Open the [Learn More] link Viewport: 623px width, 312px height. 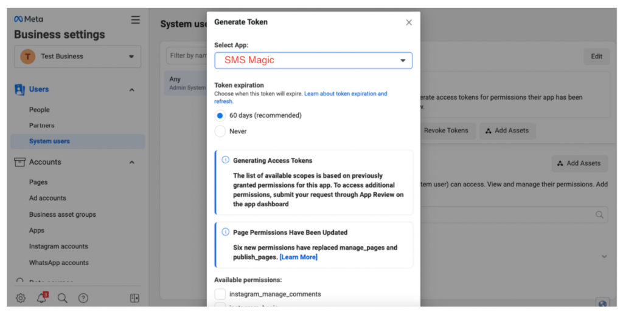pos(298,257)
